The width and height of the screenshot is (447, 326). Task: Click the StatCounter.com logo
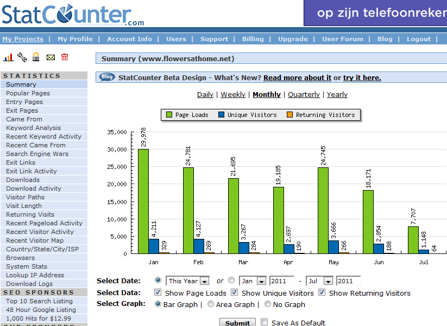click(73, 15)
